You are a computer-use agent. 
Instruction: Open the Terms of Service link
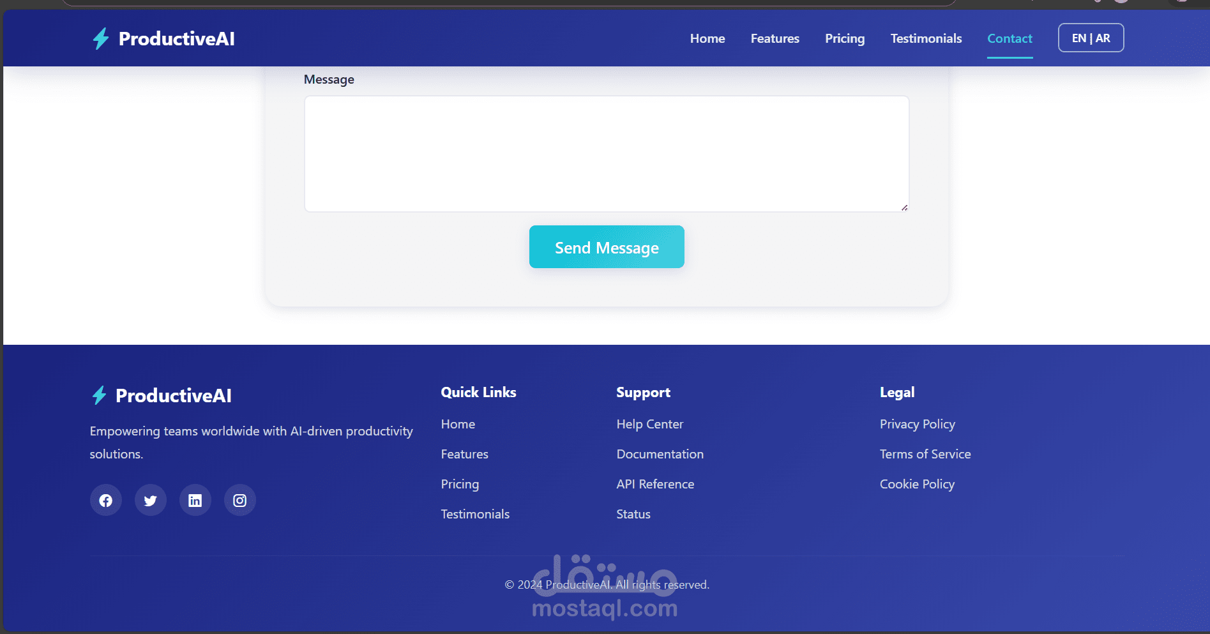[925, 454]
